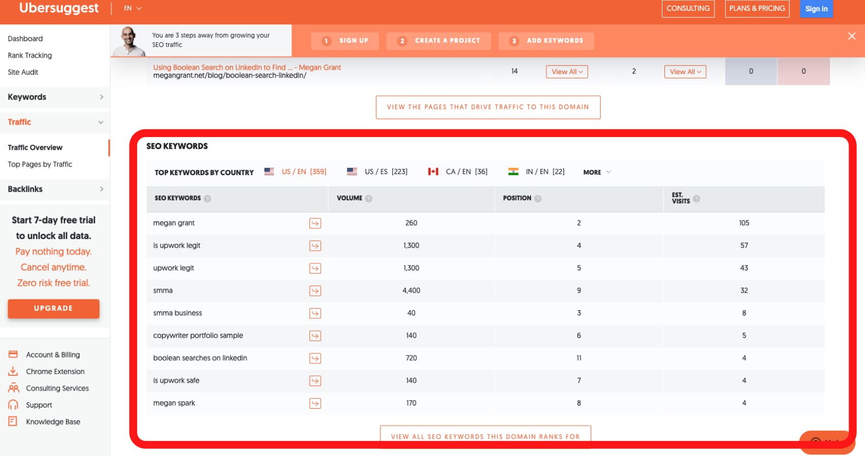Select US / ES [223] country tab

click(x=377, y=172)
